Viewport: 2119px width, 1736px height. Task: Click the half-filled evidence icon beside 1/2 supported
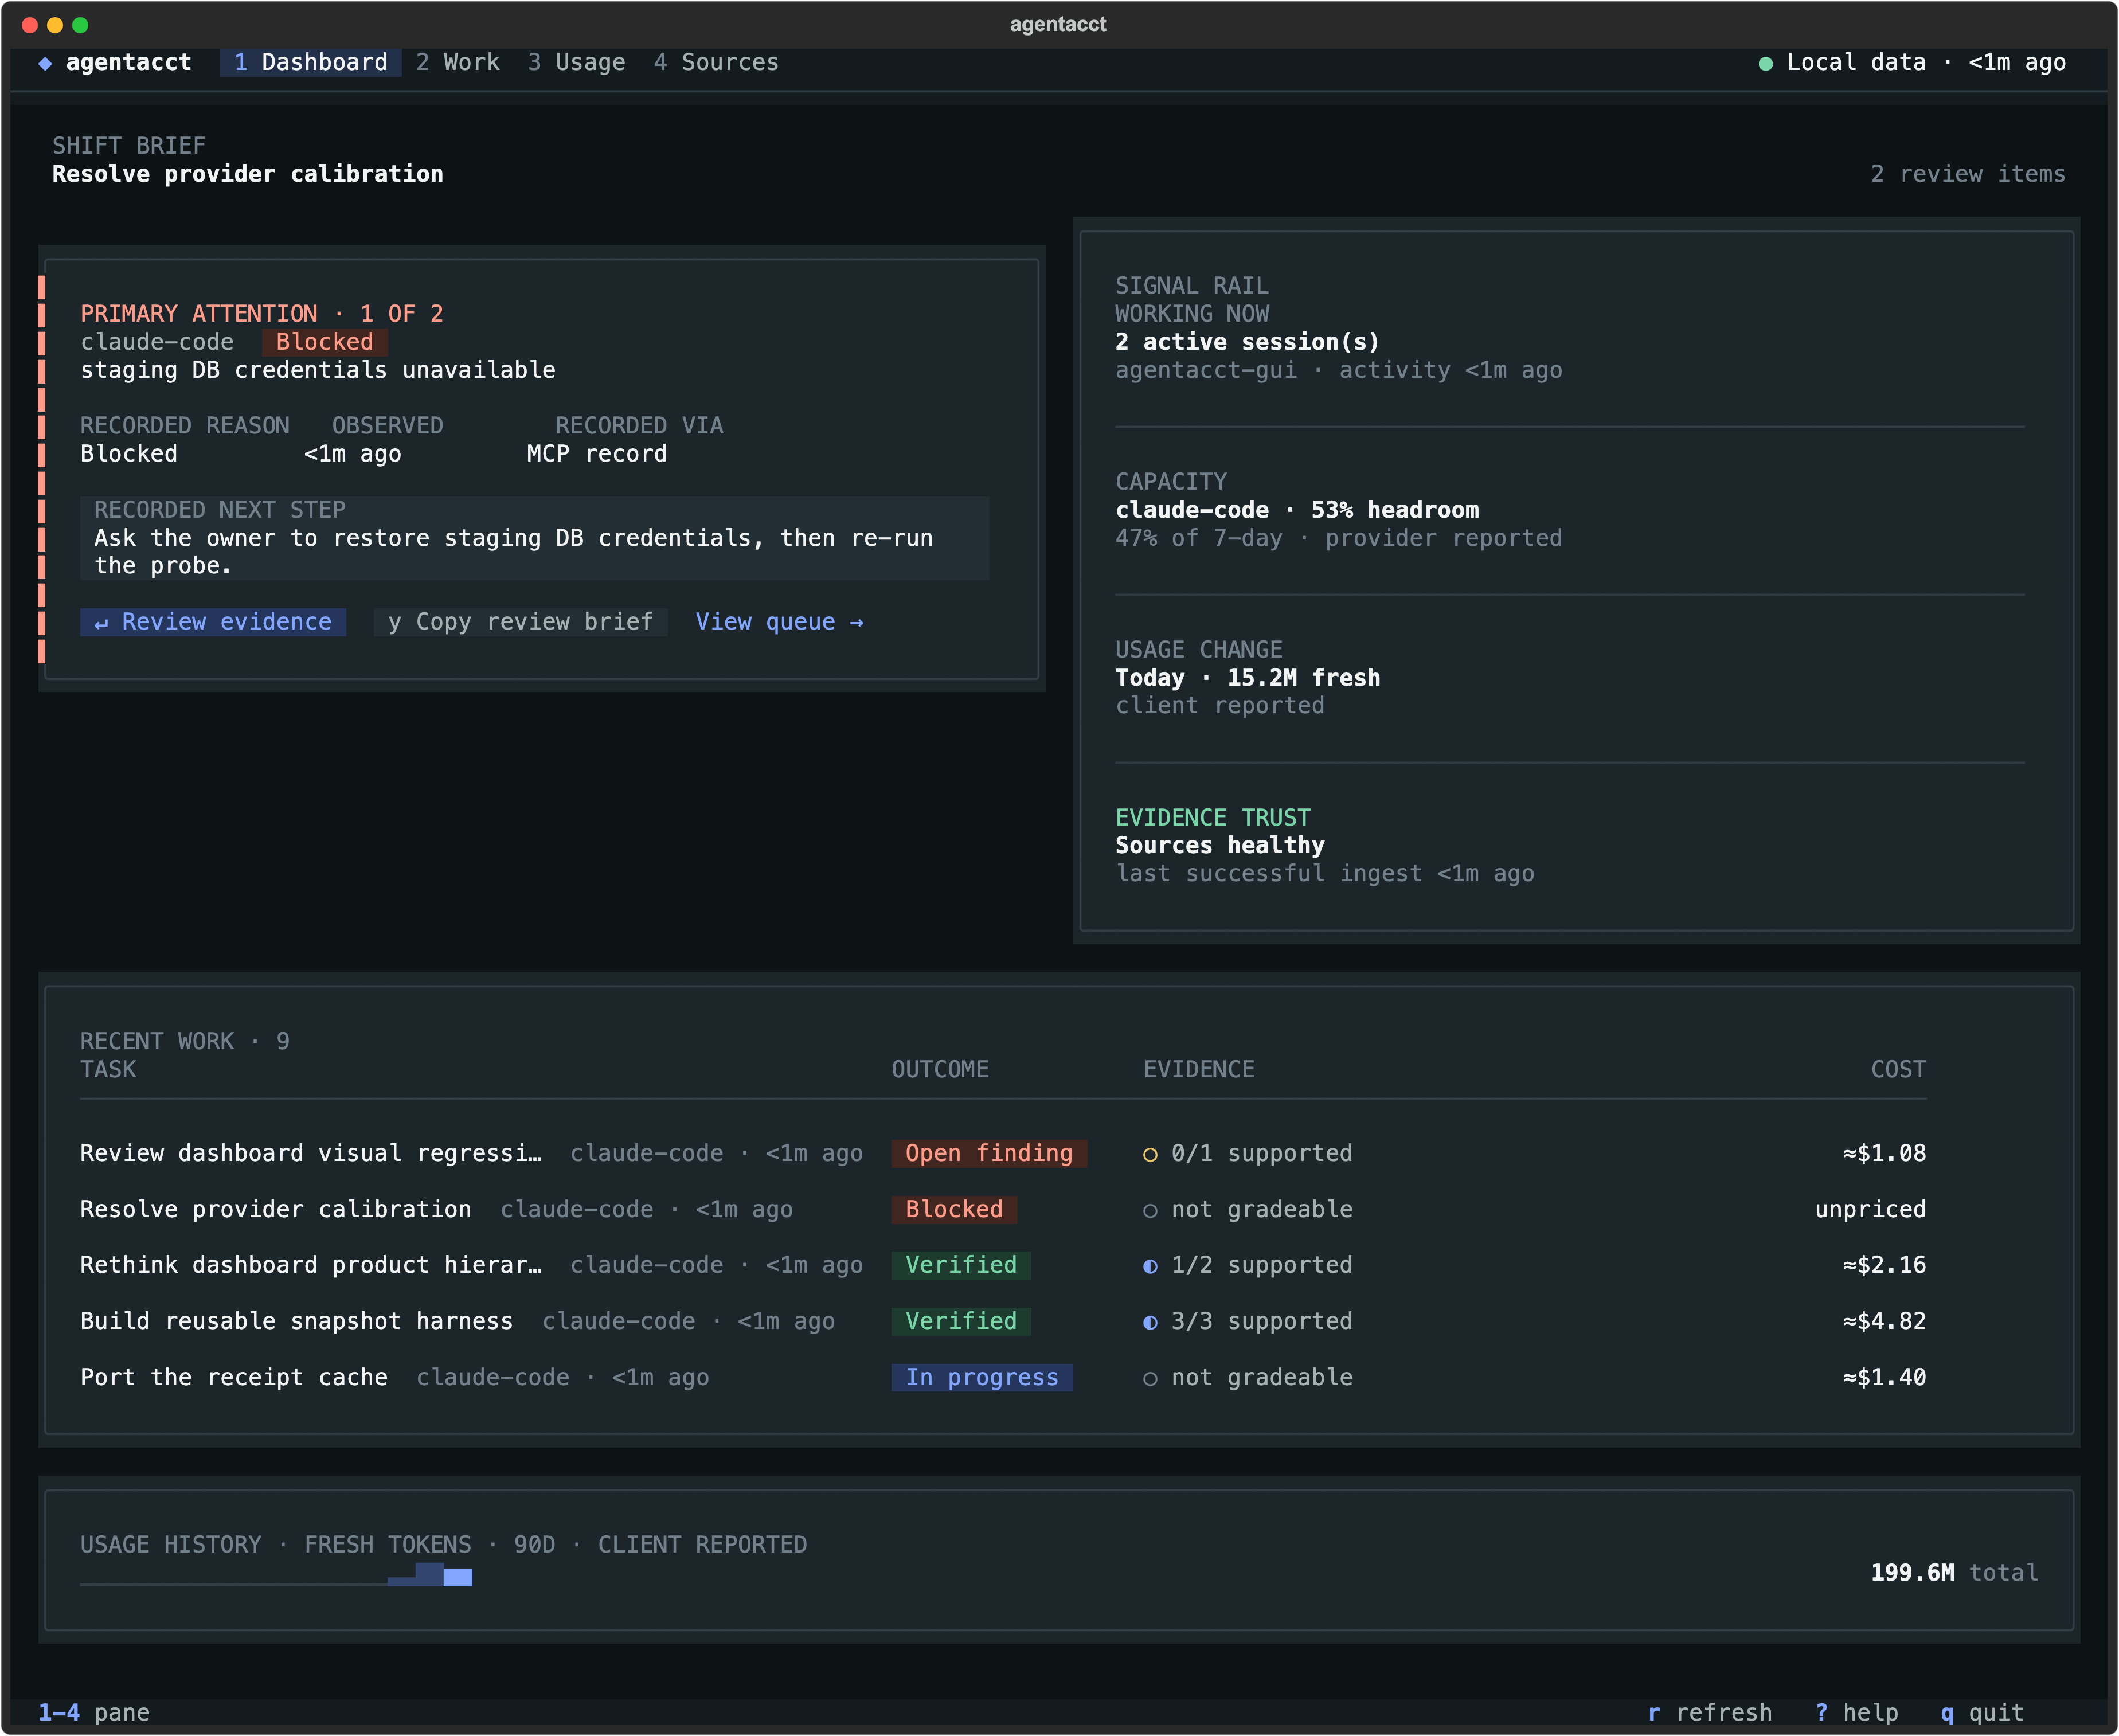click(x=1150, y=1266)
